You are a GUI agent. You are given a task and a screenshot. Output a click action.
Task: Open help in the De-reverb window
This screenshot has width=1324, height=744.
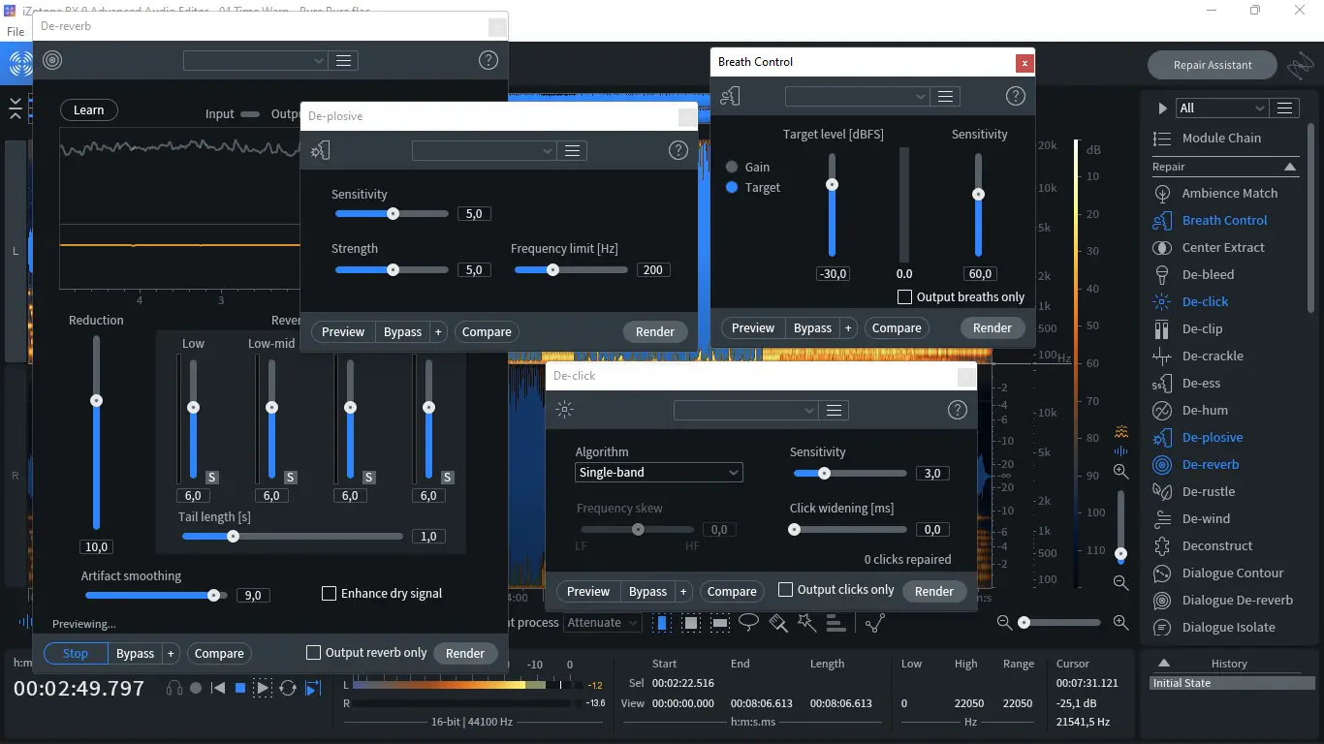point(489,60)
